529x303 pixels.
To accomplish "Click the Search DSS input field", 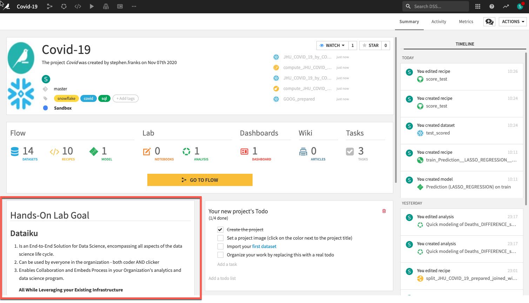I will click(438, 6).
